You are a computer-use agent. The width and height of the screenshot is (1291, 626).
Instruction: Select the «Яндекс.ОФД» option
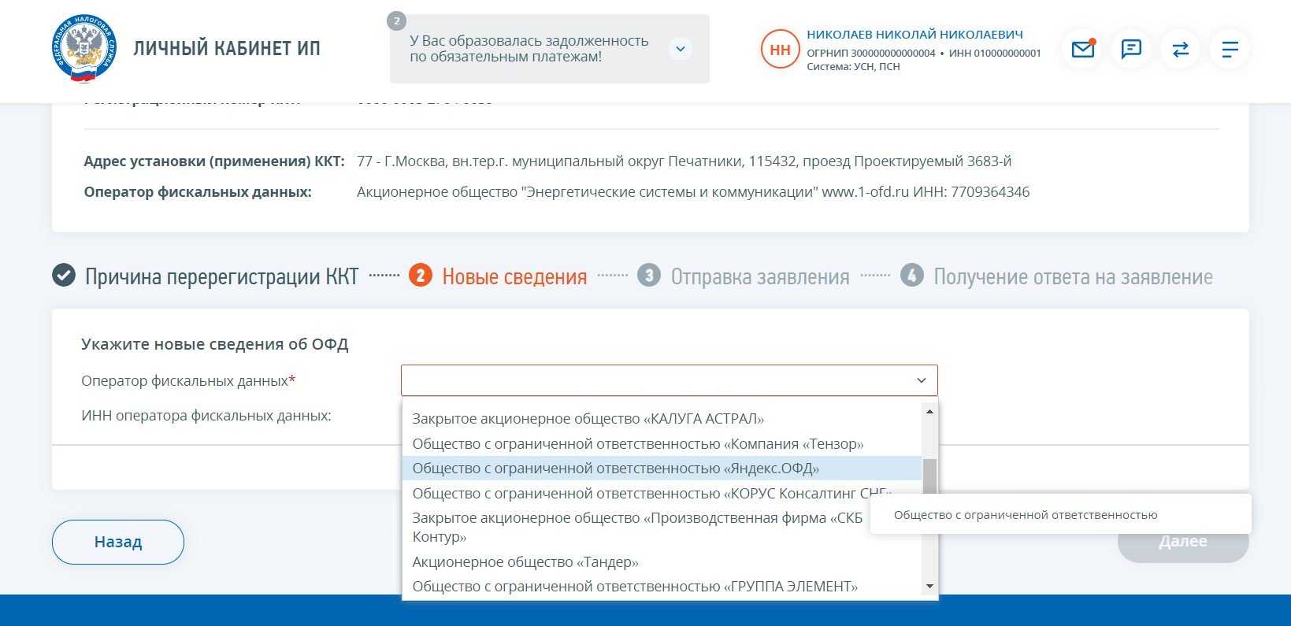click(x=662, y=469)
